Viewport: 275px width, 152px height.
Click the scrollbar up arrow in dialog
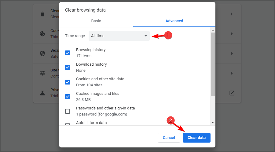click(213, 30)
